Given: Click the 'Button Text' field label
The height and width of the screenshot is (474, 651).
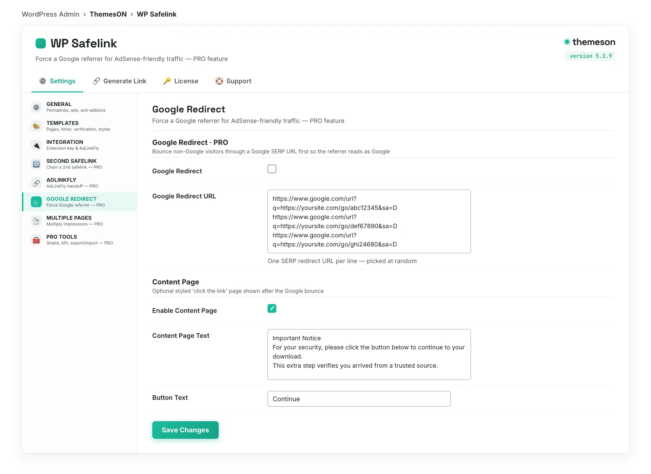Looking at the screenshot, I should (170, 397).
